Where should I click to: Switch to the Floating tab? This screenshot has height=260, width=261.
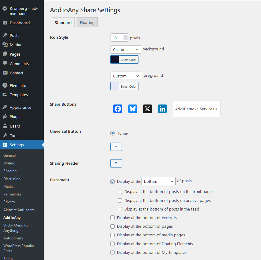click(87, 22)
